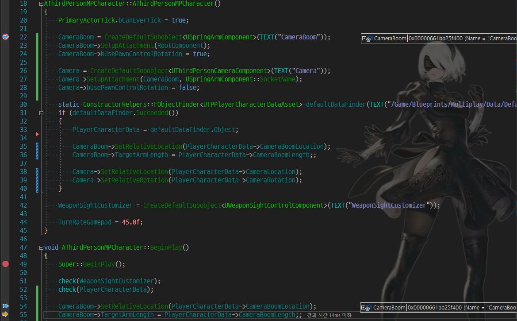Collapse BeginPlay using the minus box at line 47

coord(41,247)
